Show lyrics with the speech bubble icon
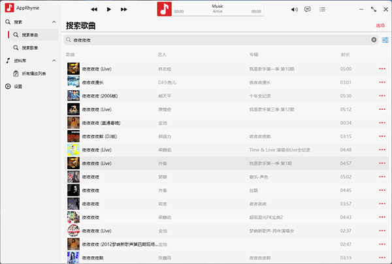The image size is (392, 264). (x=308, y=10)
